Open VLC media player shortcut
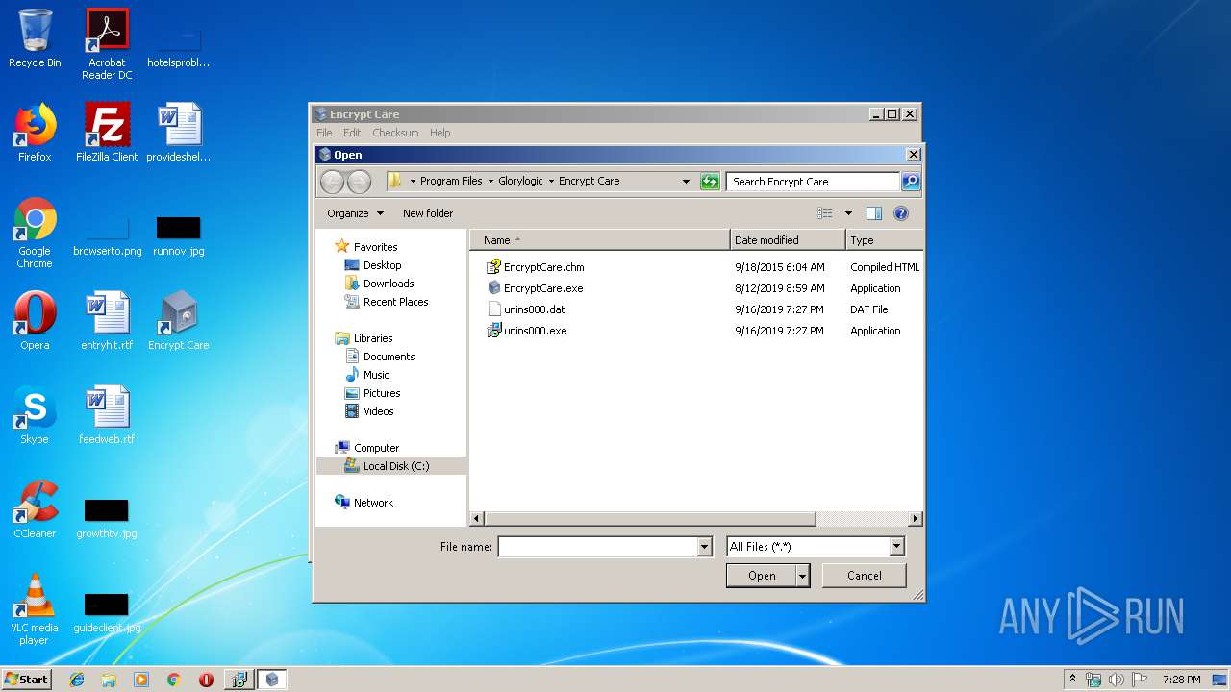Image resolution: width=1231 pixels, height=692 pixels. [35, 609]
